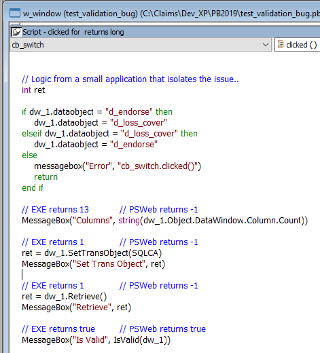This screenshot has height=353, width=320.
Task: Click the elseif "d_loss_cover" then line
Action: tap(109, 134)
